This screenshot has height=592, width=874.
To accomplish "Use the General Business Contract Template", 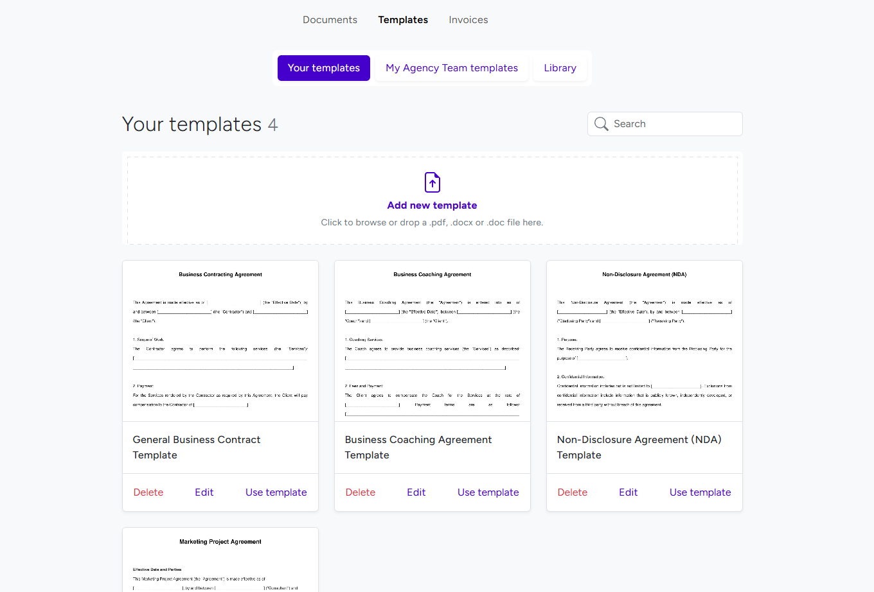I will [276, 492].
